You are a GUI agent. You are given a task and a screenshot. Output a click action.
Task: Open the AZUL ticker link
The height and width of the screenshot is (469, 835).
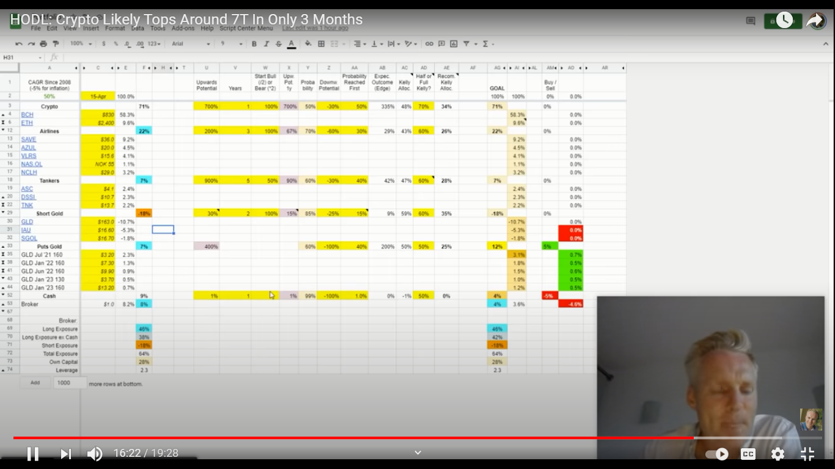coord(29,148)
